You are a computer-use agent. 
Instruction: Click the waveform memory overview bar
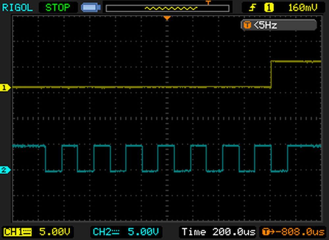167,9
